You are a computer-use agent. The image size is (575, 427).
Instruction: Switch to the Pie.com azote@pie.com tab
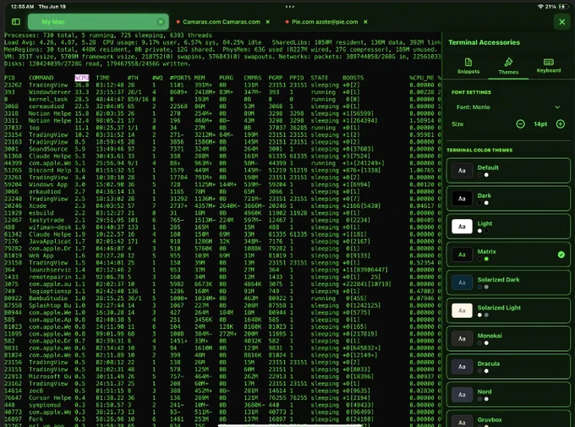coord(325,22)
